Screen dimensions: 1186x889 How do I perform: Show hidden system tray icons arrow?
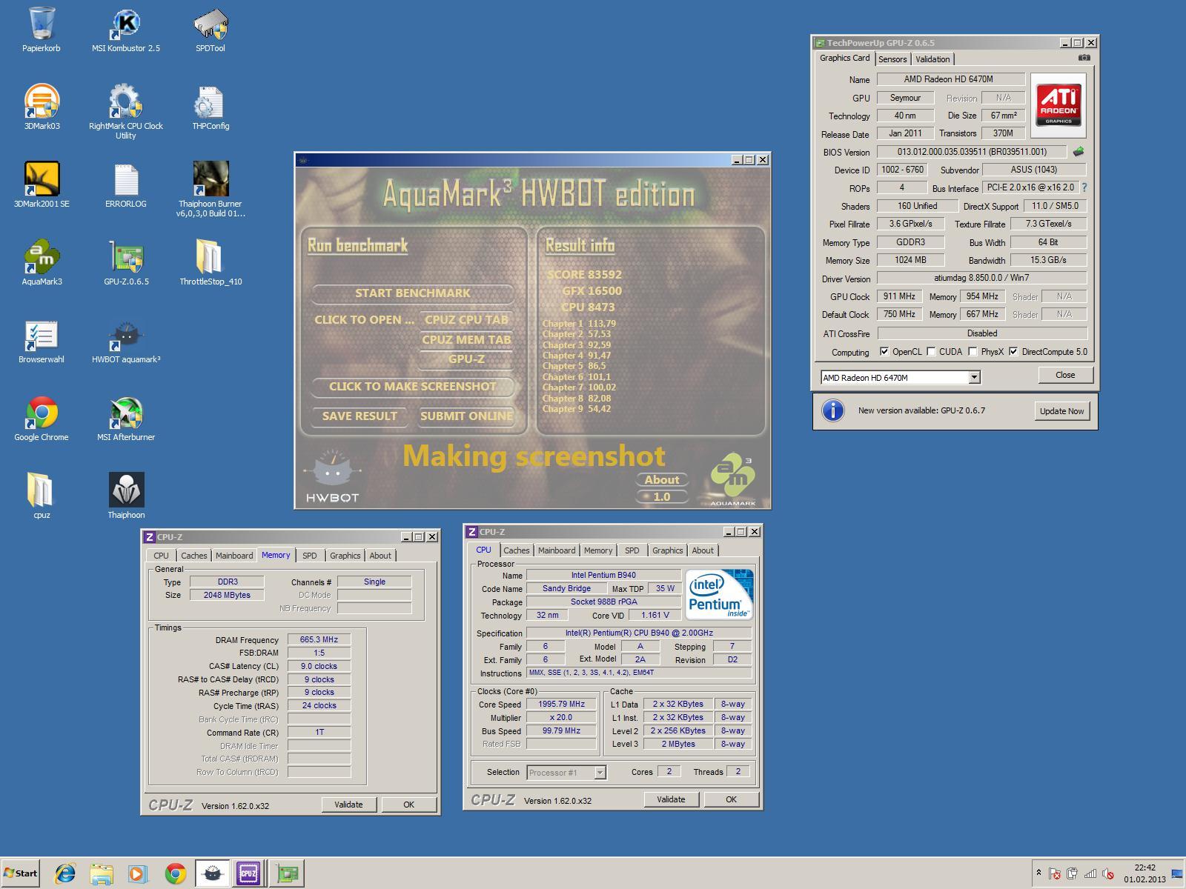[x=1038, y=873]
